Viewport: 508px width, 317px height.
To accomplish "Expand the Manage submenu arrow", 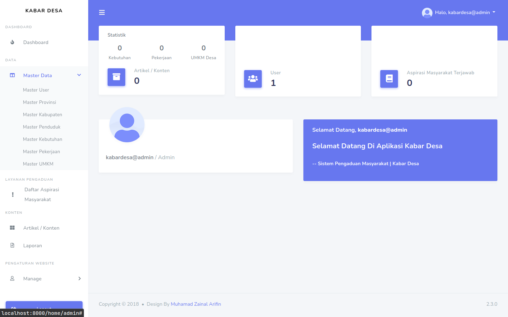I will coord(79,279).
